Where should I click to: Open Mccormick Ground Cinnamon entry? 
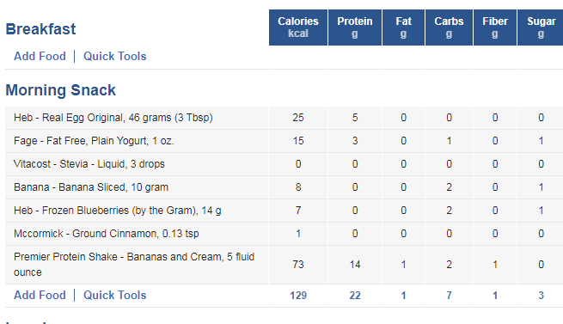[x=107, y=234]
